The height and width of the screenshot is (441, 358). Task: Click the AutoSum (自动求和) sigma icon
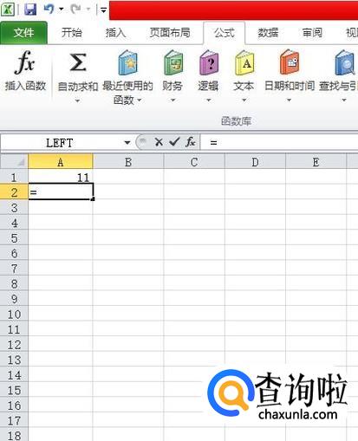tap(78, 62)
